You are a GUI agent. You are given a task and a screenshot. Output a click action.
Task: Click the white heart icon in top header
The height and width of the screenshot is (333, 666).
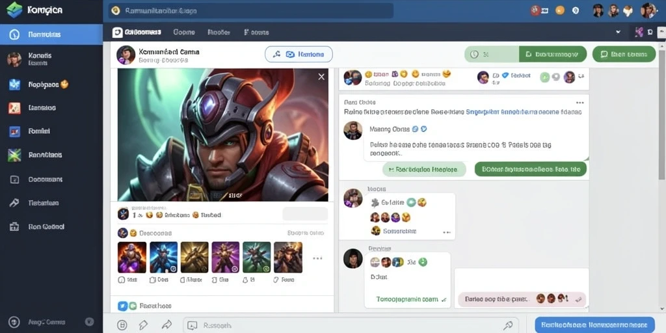(x=628, y=10)
